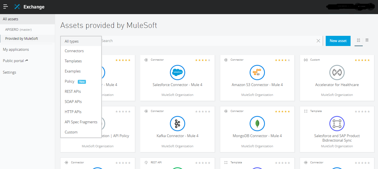Filter by Examples type
Screen dimensions: 378x169
click(81, 71)
